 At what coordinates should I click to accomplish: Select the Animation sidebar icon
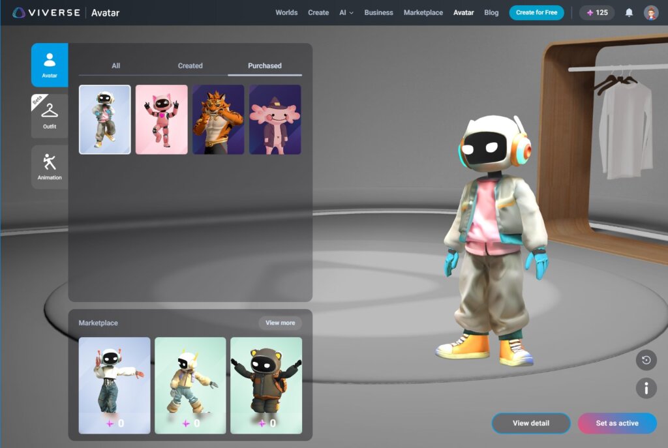(49, 166)
